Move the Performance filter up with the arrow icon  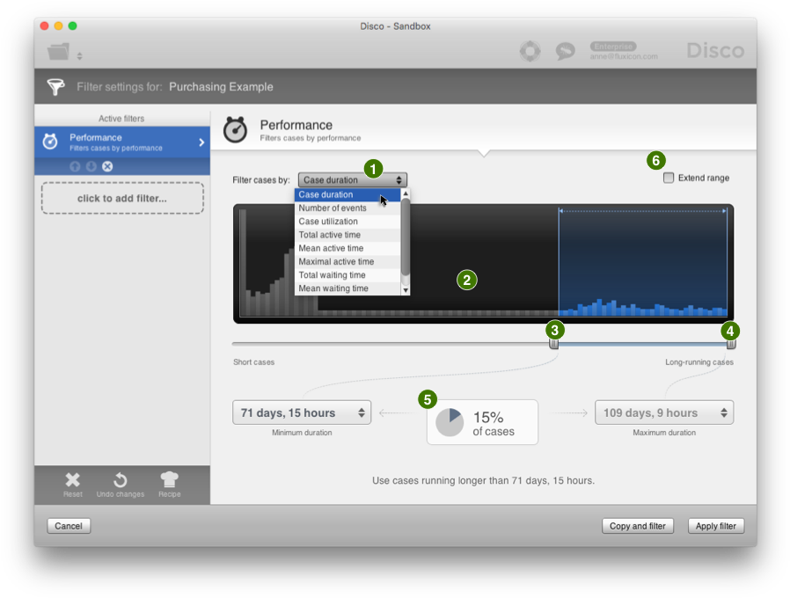click(x=75, y=166)
